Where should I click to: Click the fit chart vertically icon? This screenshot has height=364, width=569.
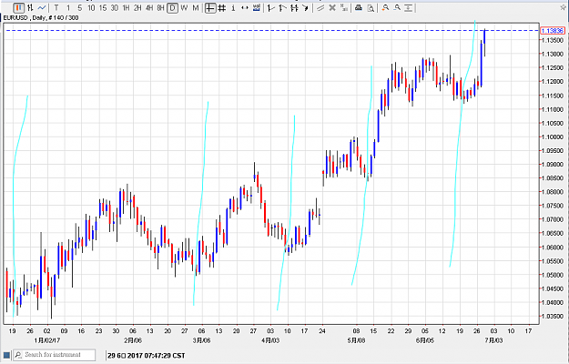point(409,7)
